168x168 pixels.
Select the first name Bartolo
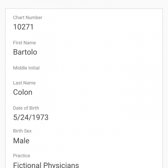[x=25, y=52]
